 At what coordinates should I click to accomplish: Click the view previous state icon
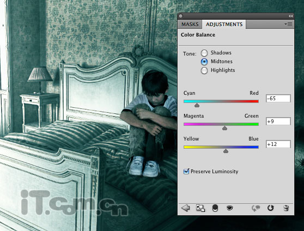(x=256, y=208)
